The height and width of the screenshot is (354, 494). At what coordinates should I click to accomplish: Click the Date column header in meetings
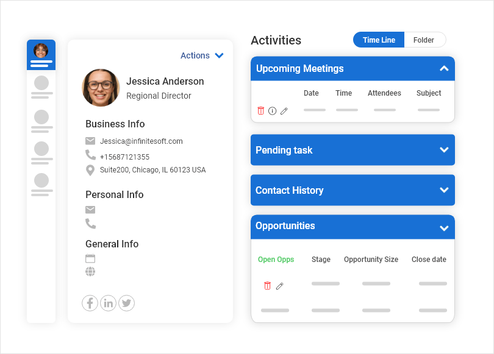(x=311, y=93)
